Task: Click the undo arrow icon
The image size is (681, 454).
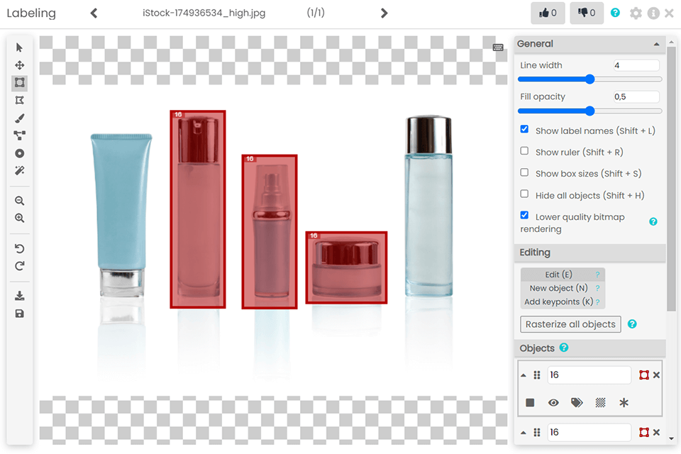Action: 20,248
